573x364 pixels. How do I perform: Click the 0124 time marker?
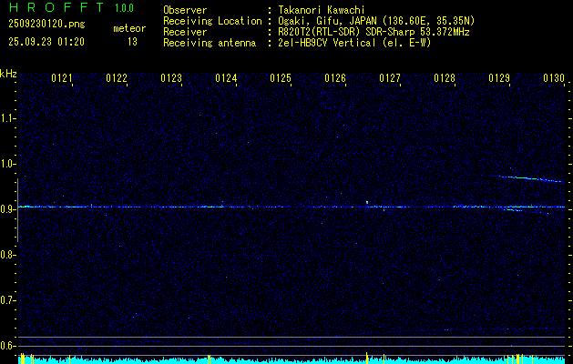pos(226,77)
